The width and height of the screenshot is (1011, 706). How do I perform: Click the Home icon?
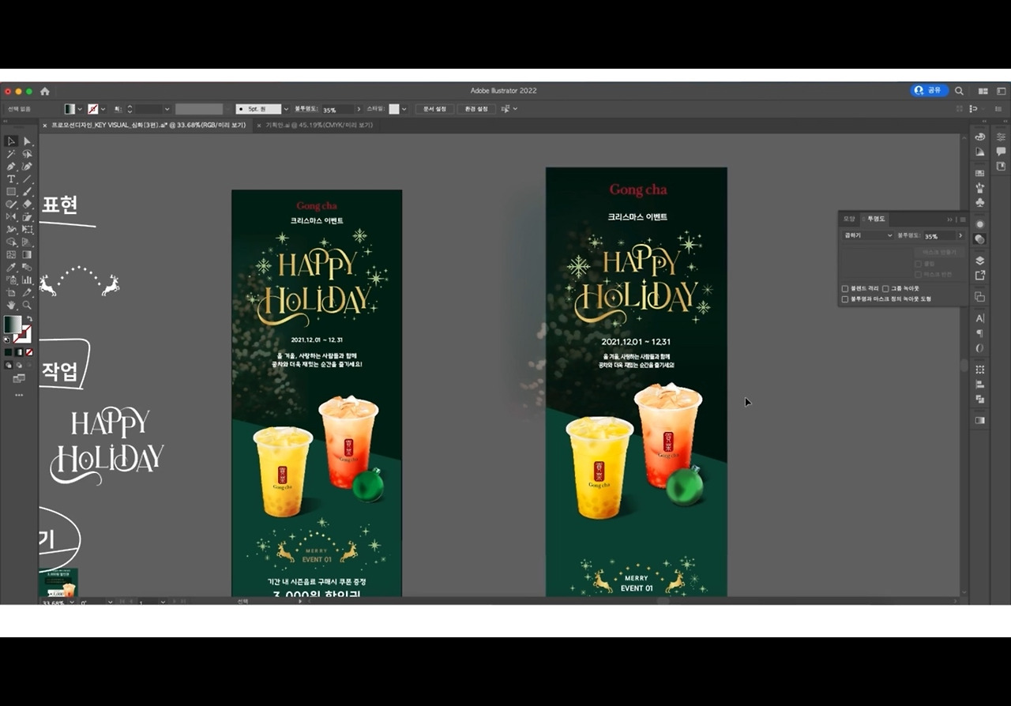click(45, 91)
